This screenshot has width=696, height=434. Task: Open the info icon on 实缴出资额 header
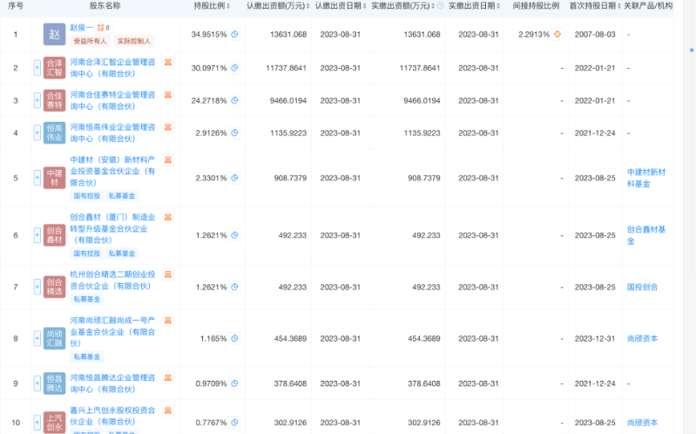(439, 5)
